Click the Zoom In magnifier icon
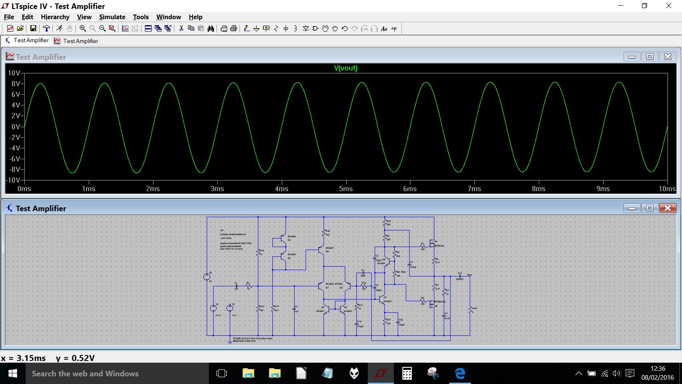Screen dimensions: 682x384 point(83,29)
